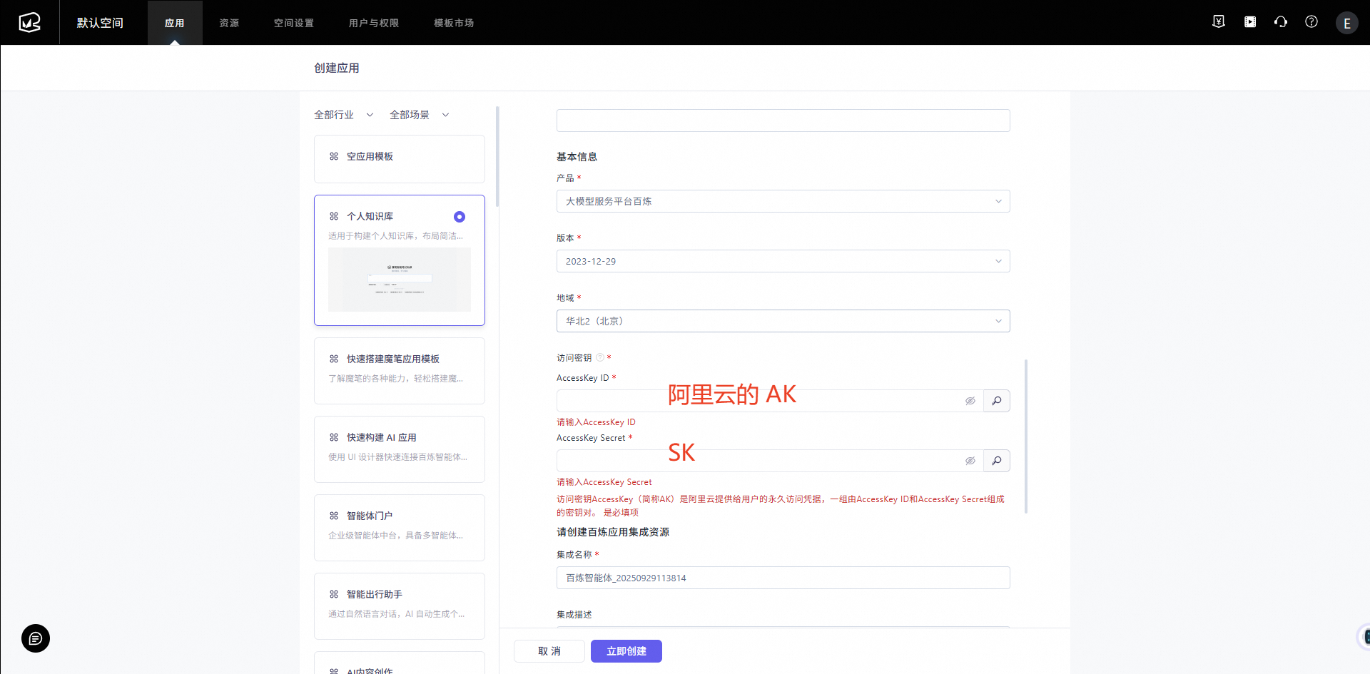
Task: Toggle visibility of the AccessKey Secret value
Action: pyautogui.click(x=970, y=461)
